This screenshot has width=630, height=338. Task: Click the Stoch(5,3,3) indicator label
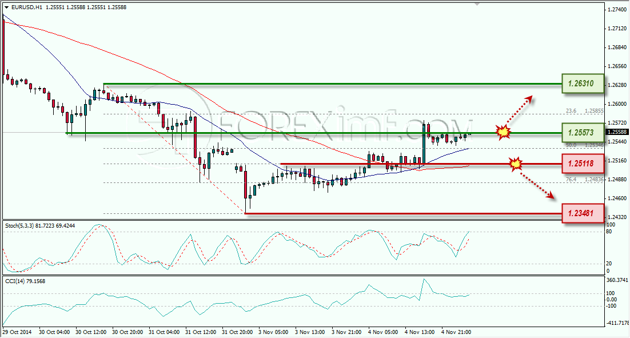point(40,226)
